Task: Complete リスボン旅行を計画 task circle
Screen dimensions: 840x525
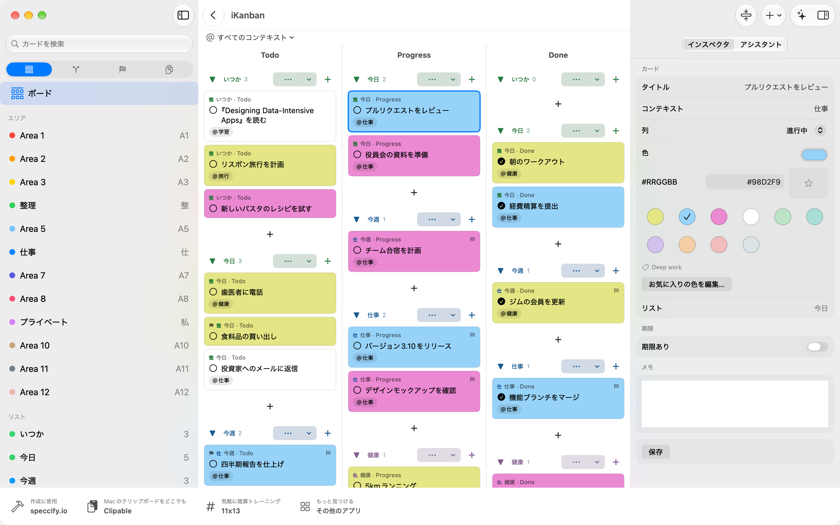Action: coord(213,164)
